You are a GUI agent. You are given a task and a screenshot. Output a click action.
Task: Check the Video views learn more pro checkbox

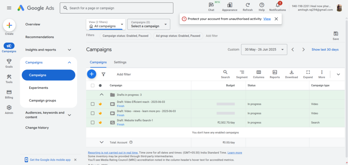(92, 113)
